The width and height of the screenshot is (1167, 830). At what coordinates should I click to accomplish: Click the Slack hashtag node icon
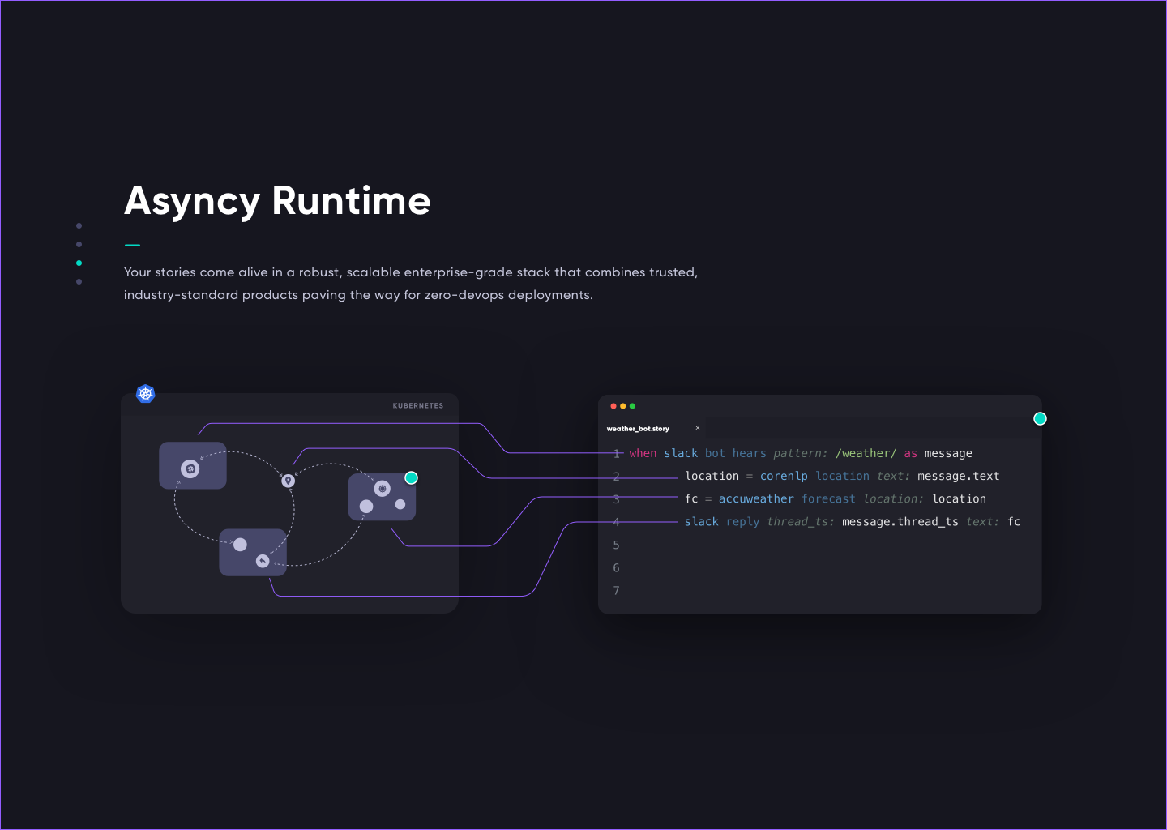190,468
